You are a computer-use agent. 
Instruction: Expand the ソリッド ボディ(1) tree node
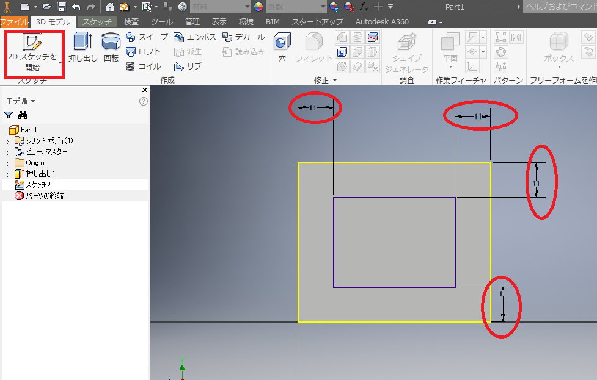(x=8, y=142)
